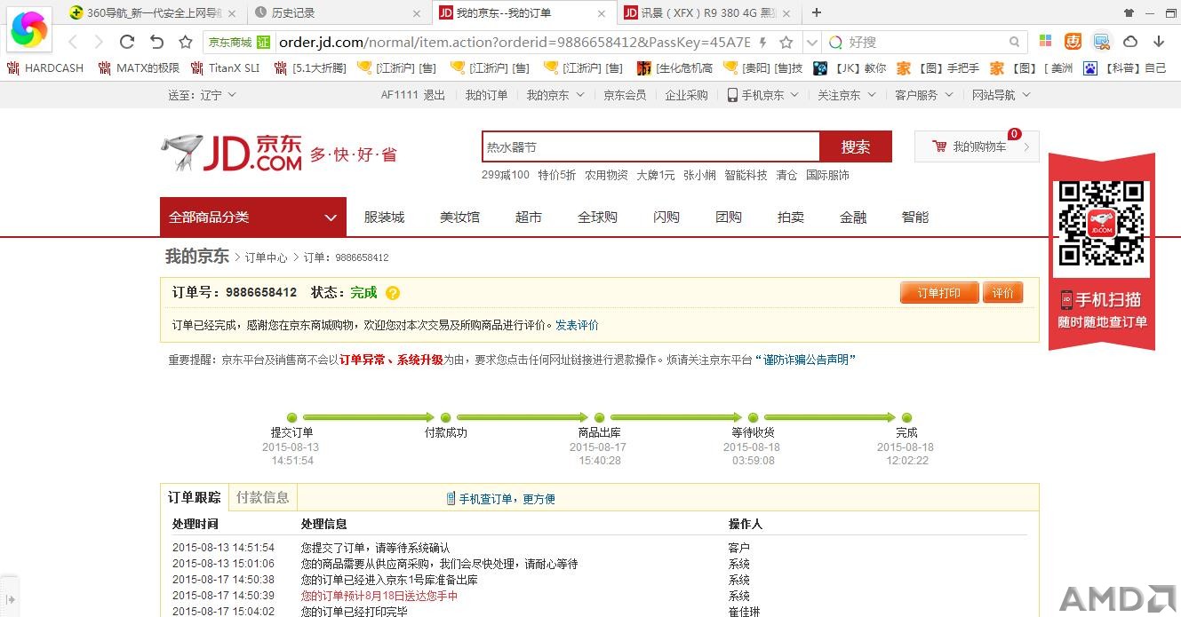Click the 特价5折 hot search link
The height and width of the screenshot is (617, 1181).
point(556,175)
